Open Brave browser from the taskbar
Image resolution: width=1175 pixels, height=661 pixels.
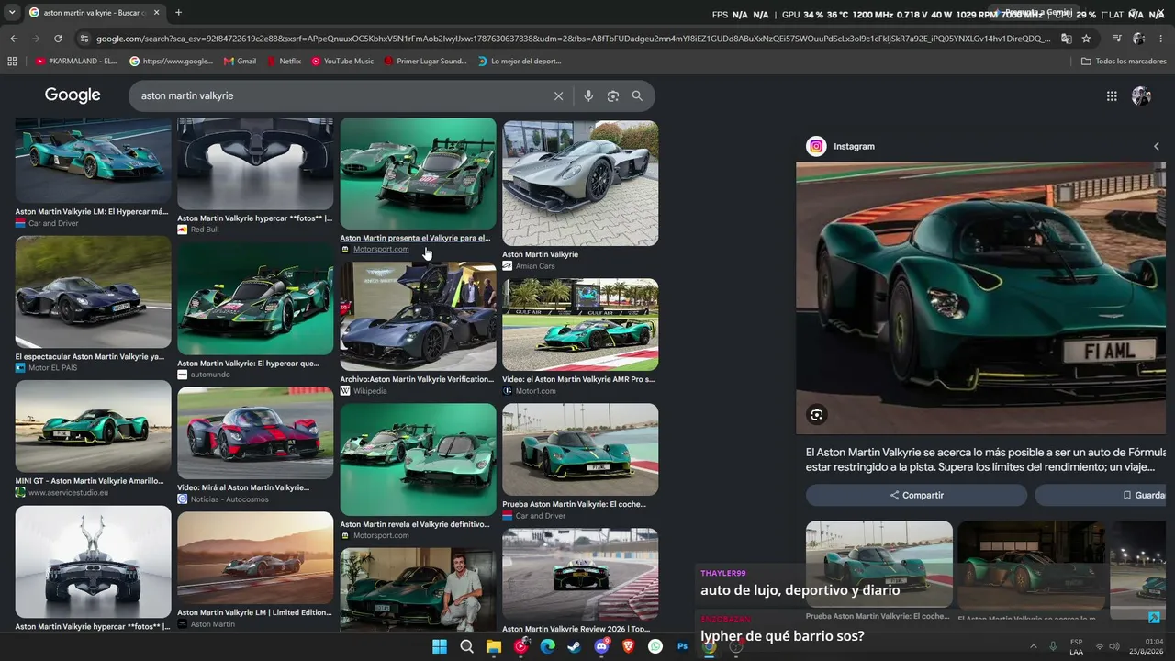point(629,646)
